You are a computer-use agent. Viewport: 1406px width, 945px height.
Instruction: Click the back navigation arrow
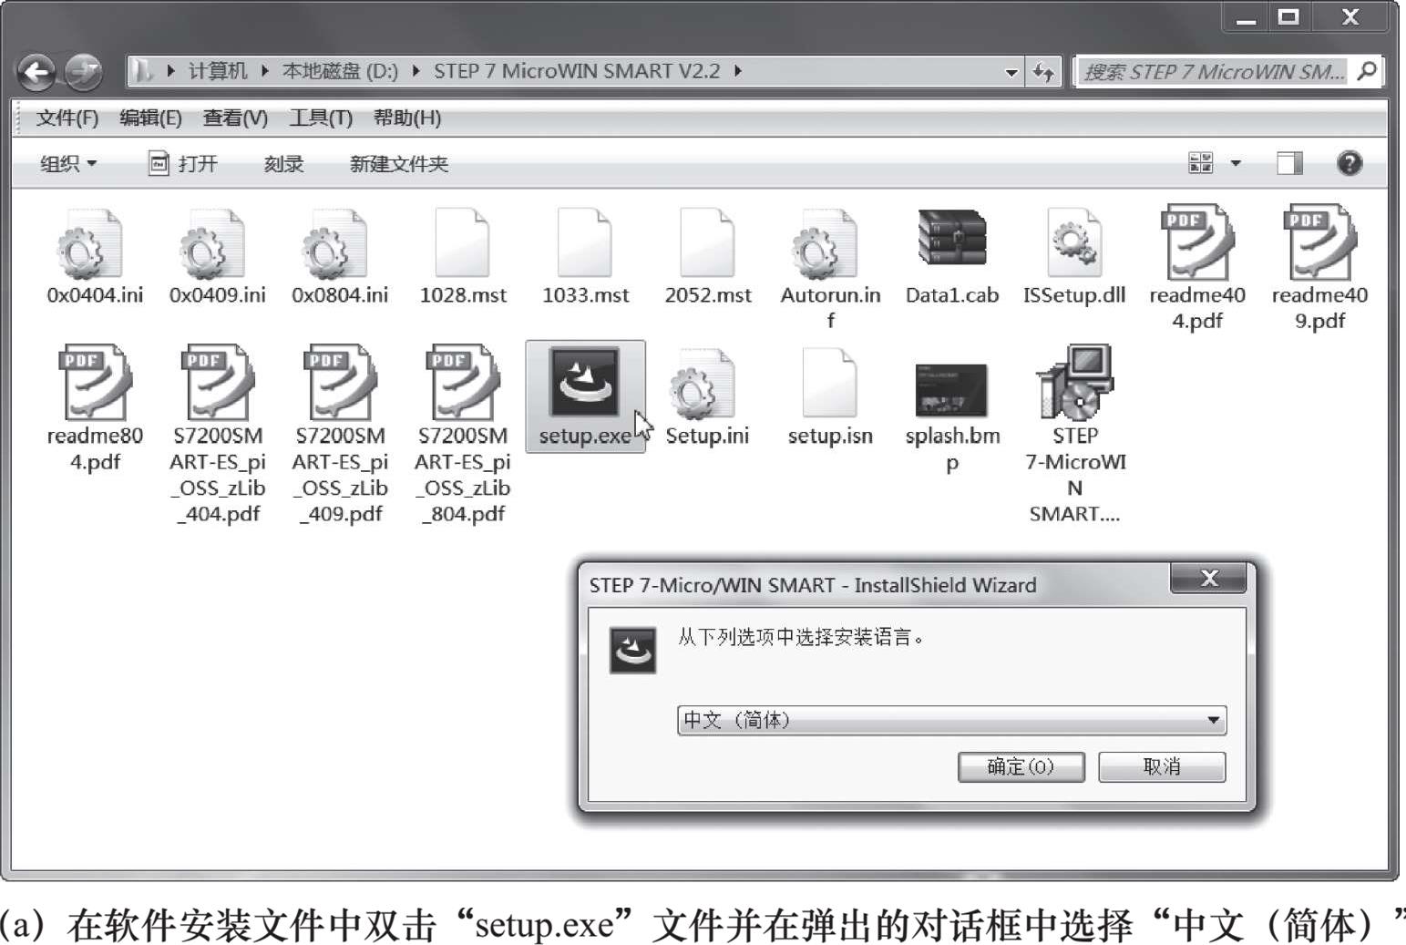click(x=37, y=72)
